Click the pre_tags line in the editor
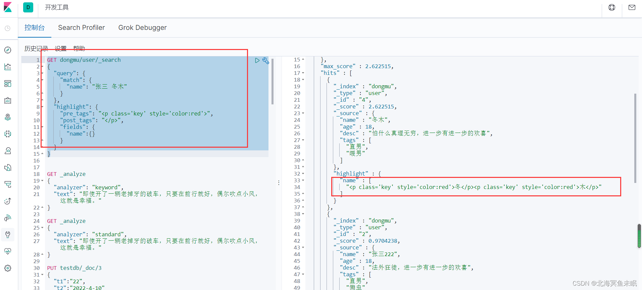 click(x=137, y=114)
